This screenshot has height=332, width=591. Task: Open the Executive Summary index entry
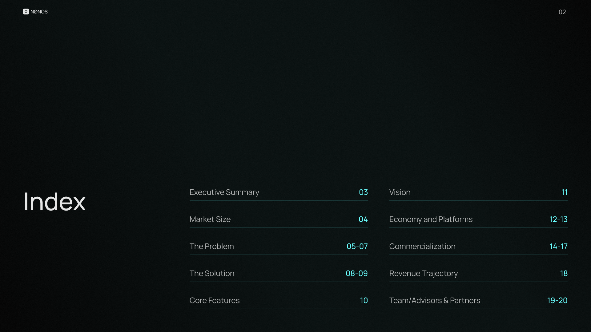click(224, 192)
